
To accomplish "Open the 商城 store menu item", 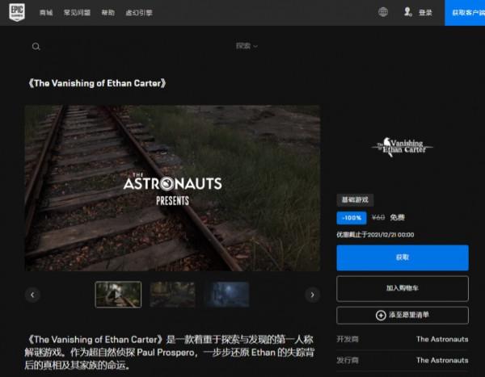I will 48,13.
